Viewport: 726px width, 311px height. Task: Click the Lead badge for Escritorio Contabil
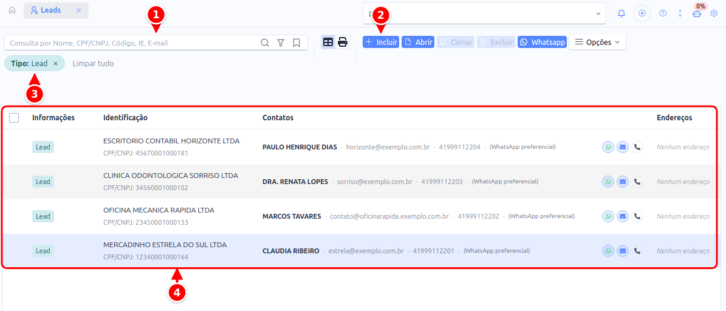[43, 147]
